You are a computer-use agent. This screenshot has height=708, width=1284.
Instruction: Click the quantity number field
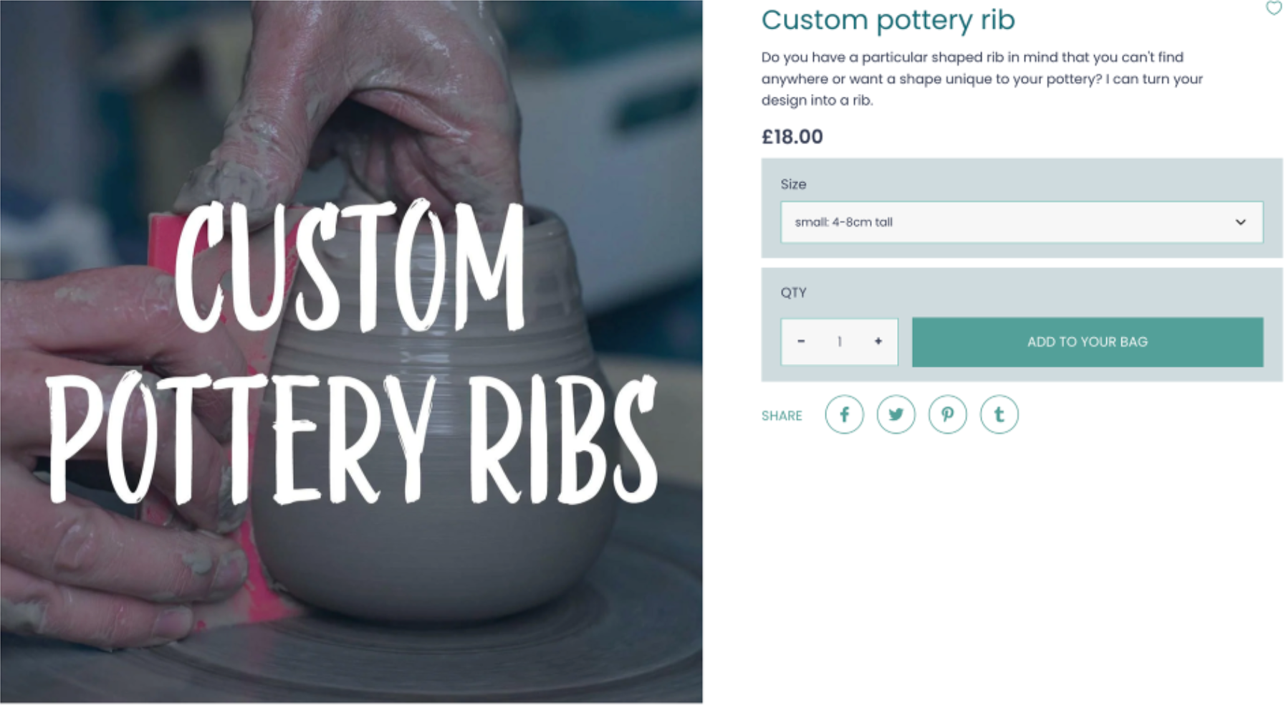[x=839, y=342]
